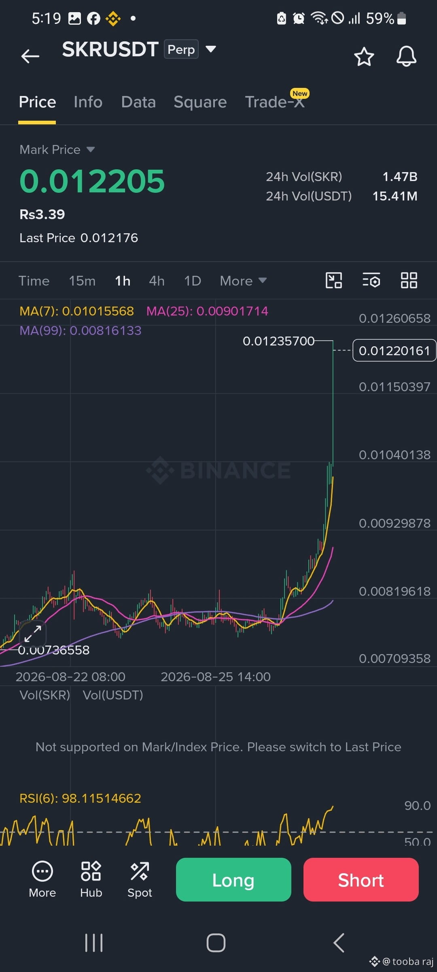Open Android recent apps button
The height and width of the screenshot is (972, 437).
point(94,943)
